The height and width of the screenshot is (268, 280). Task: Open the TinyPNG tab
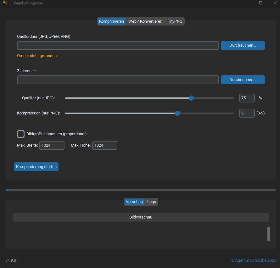point(174,21)
